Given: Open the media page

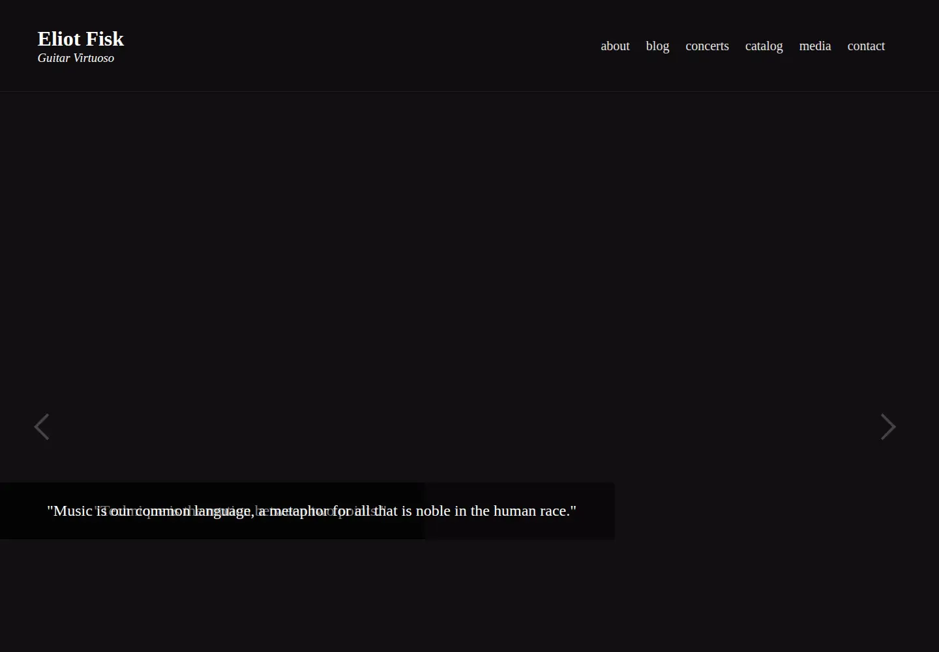Looking at the screenshot, I should 815,46.
